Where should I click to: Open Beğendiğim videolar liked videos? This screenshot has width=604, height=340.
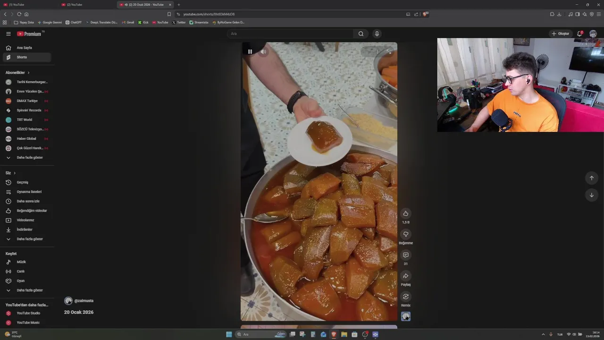tap(27, 211)
